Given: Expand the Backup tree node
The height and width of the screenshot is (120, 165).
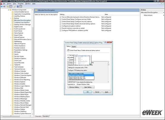Looking at the screenshot, I should point(11,18).
